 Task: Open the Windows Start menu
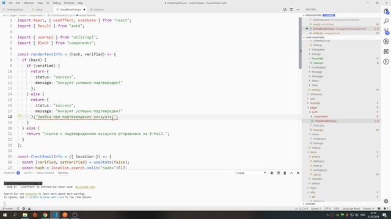pyautogui.click(x=5, y=215)
